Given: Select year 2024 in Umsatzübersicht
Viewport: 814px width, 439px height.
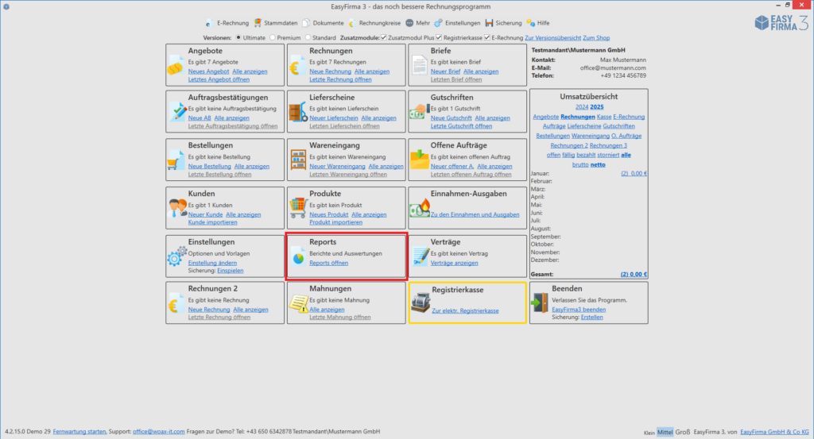Looking at the screenshot, I should tap(581, 106).
